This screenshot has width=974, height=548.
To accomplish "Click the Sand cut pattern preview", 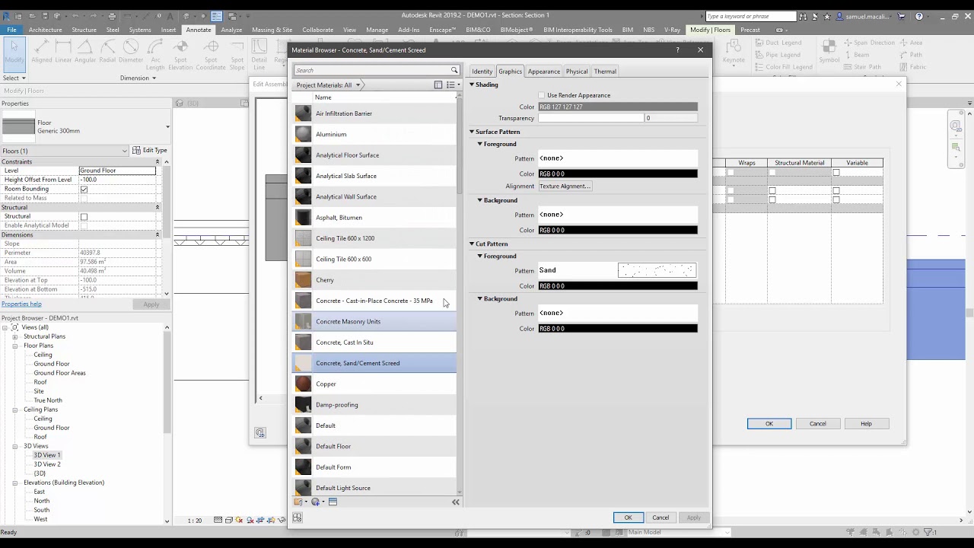I will [x=657, y=270].
